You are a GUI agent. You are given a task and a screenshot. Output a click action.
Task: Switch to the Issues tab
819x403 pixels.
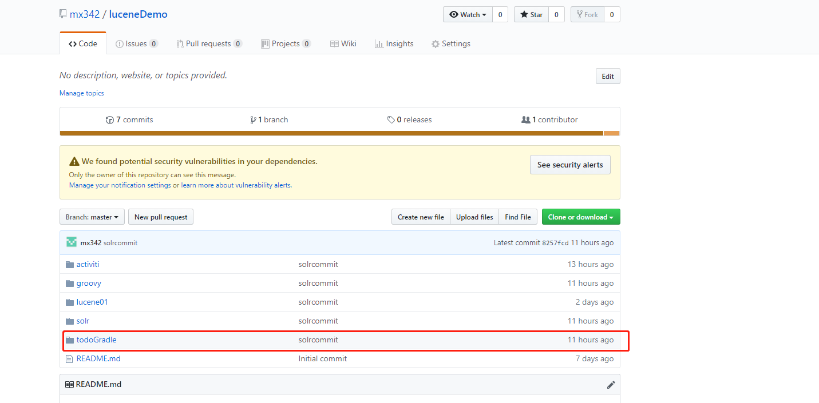(x=137, y=43)
